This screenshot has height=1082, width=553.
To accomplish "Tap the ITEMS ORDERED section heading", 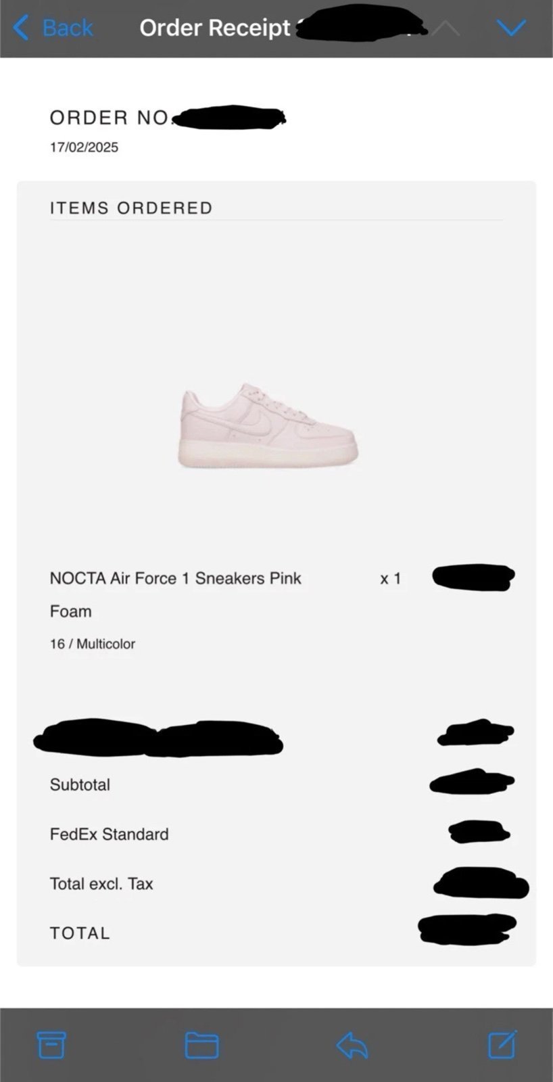I will (131, 208).
